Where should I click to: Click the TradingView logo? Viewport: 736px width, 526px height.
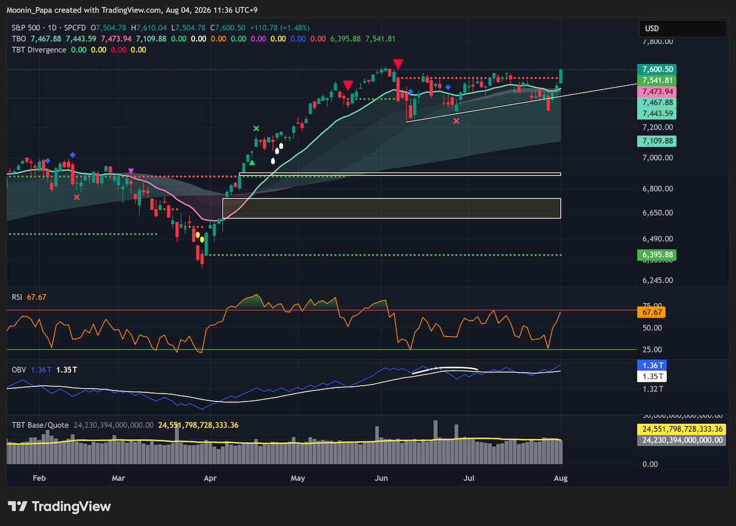(x=60, y=506)
